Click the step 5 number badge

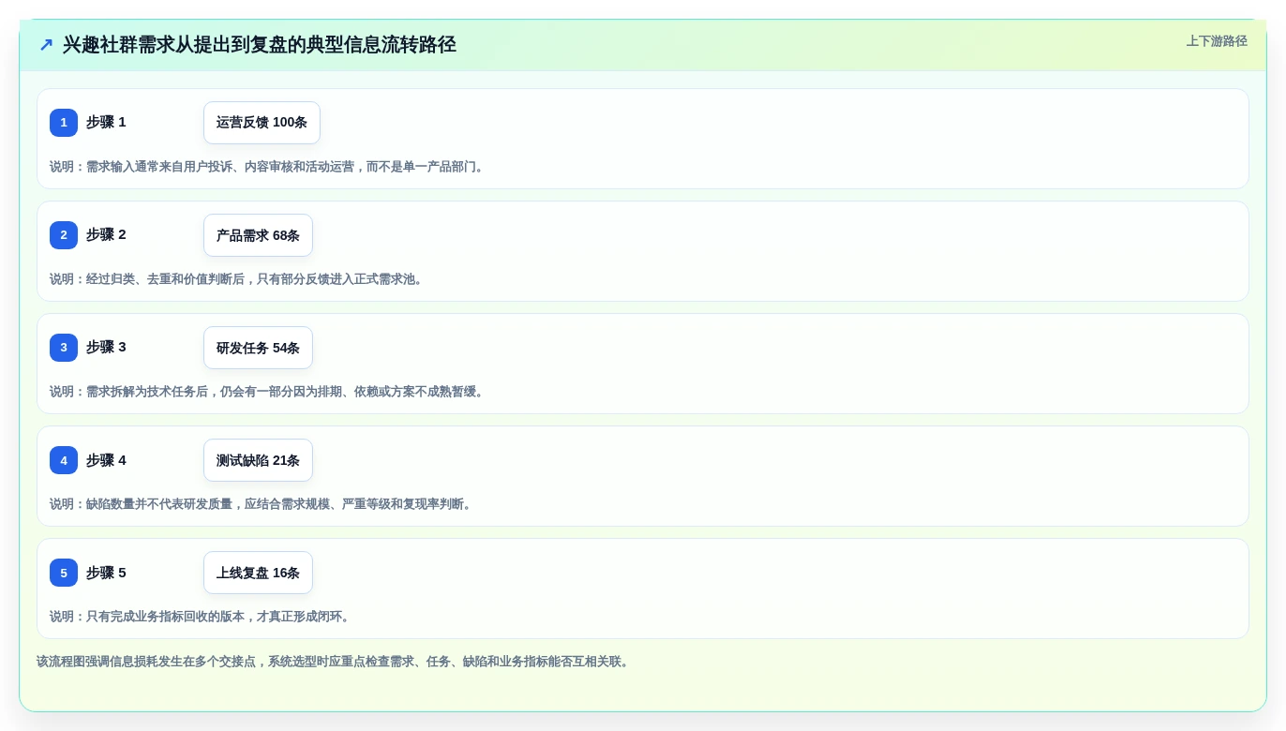pos(64,573)
